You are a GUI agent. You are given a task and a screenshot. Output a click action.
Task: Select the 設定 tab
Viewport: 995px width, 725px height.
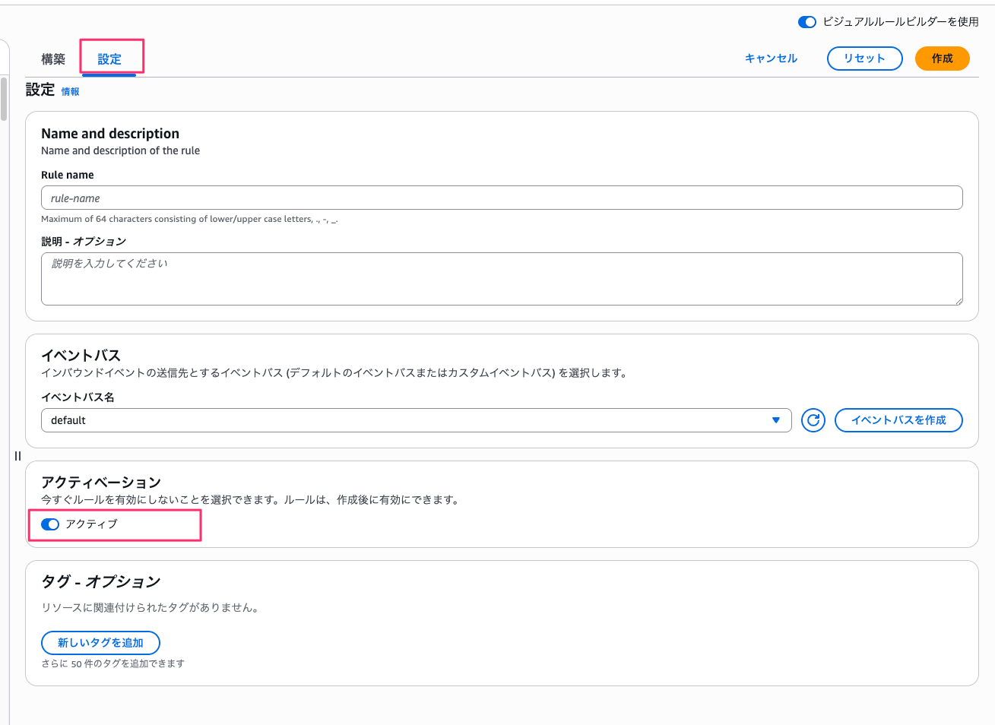coord(109,59)
